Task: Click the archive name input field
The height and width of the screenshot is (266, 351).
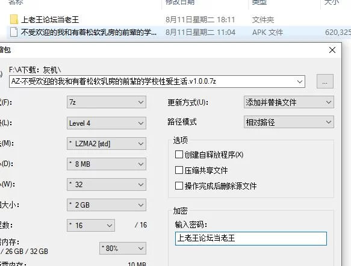Action: pos(157,82)
